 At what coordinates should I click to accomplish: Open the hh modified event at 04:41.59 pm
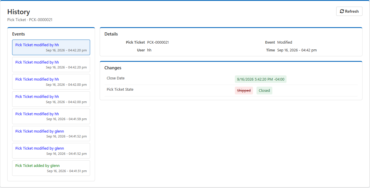(x=51, y=116)
